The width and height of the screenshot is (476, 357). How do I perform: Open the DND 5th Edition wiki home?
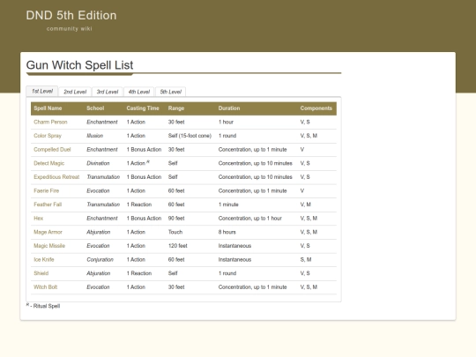(x=71, y=16)
